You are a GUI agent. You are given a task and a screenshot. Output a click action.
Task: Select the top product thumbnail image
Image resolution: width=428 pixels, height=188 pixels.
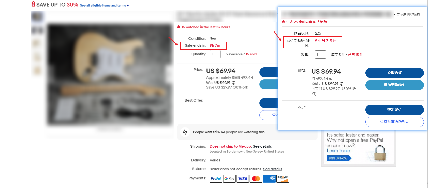[37, 17]
